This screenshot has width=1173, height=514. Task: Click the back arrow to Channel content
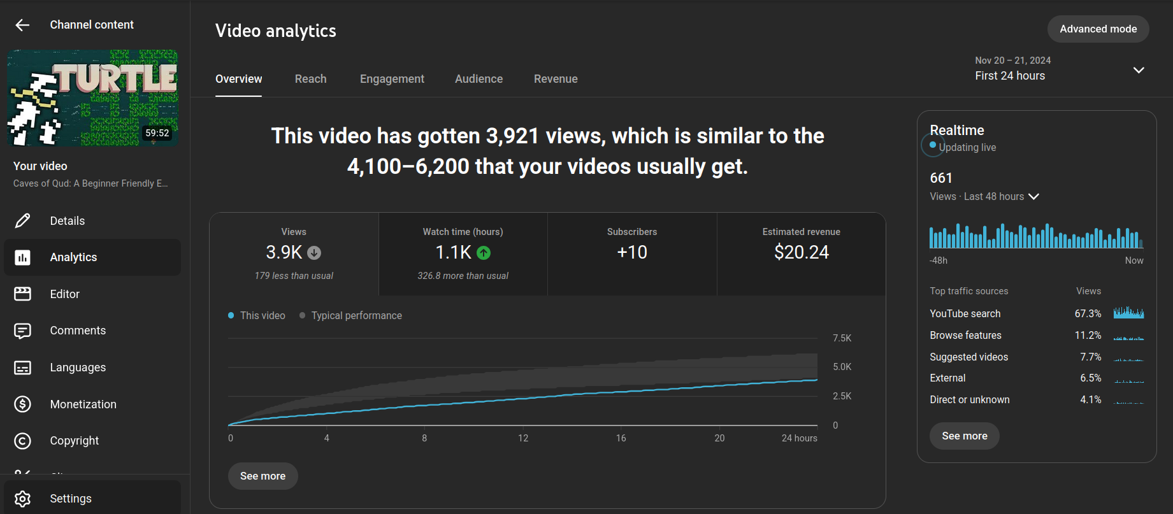[22, 25]
